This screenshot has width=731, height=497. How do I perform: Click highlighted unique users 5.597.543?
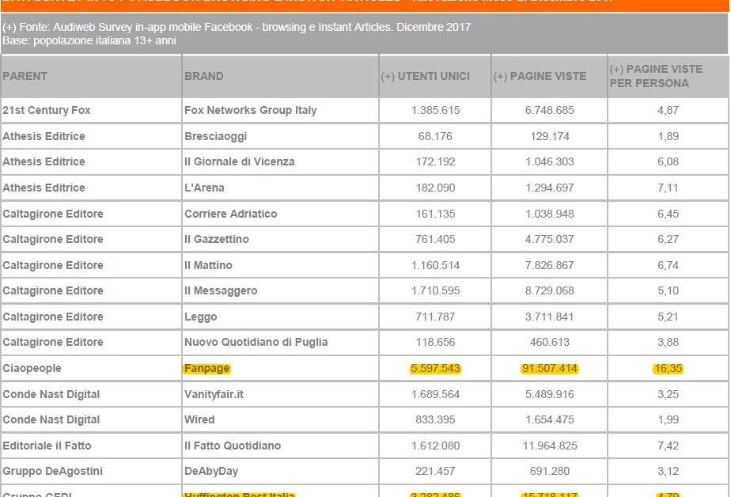435,368
